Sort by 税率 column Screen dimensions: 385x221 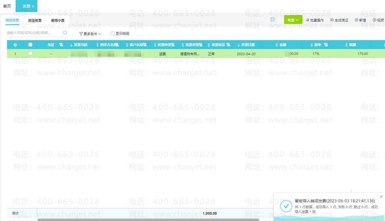311,45
